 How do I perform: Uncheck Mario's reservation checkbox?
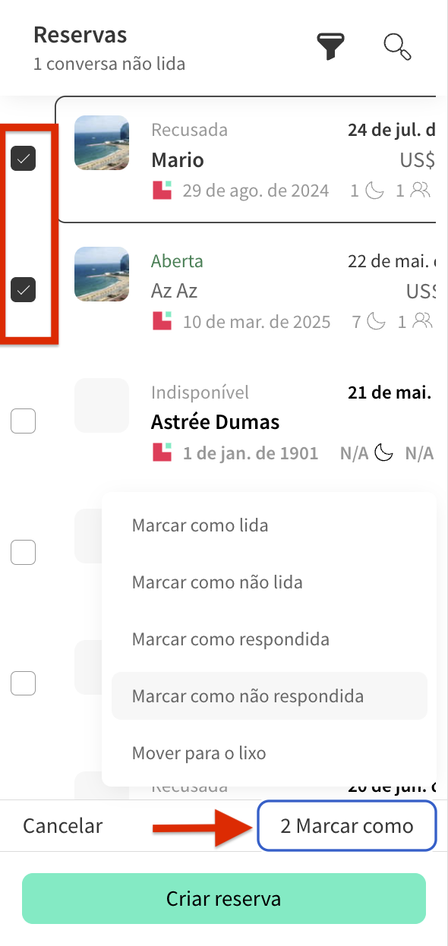pyautogui.click(x=24, y=158)
